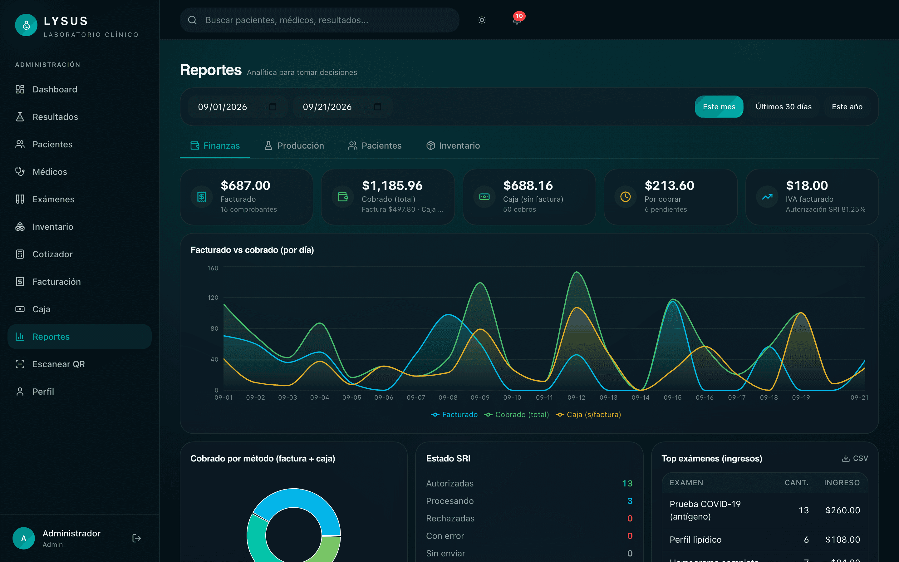
Task: Switch to the Finanzas tab
Action: [x=215, y=146]
